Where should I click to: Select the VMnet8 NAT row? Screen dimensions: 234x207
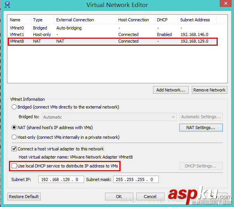[113, 41]
